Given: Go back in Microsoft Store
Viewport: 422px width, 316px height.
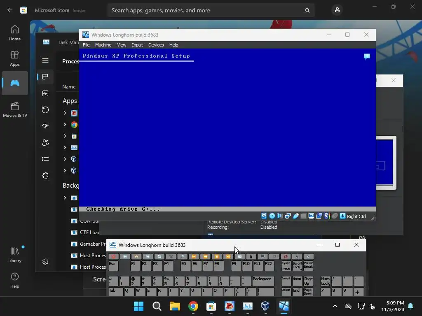Looking at the screenshot, I should click(10, 10).
